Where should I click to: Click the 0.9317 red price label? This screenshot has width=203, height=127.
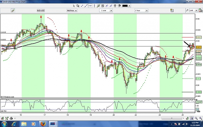click(199, 37)
